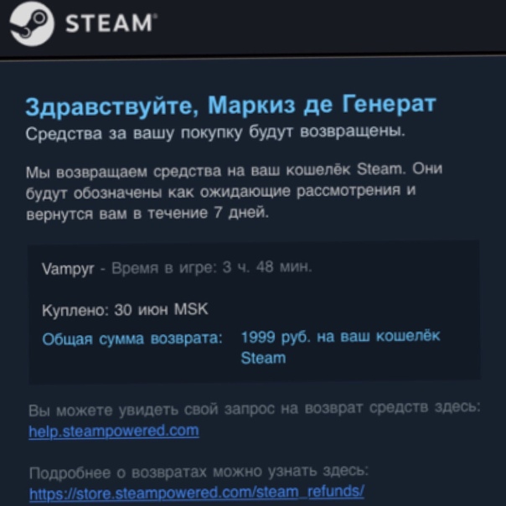Screen dimensions: 506x506
Task: Open the store.steampowered.com/steam_refunds/ link
Action: 197,493
